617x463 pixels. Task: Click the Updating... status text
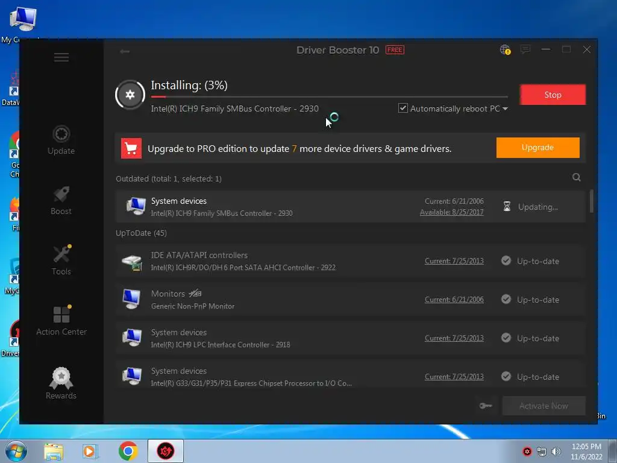pos(538,207)
